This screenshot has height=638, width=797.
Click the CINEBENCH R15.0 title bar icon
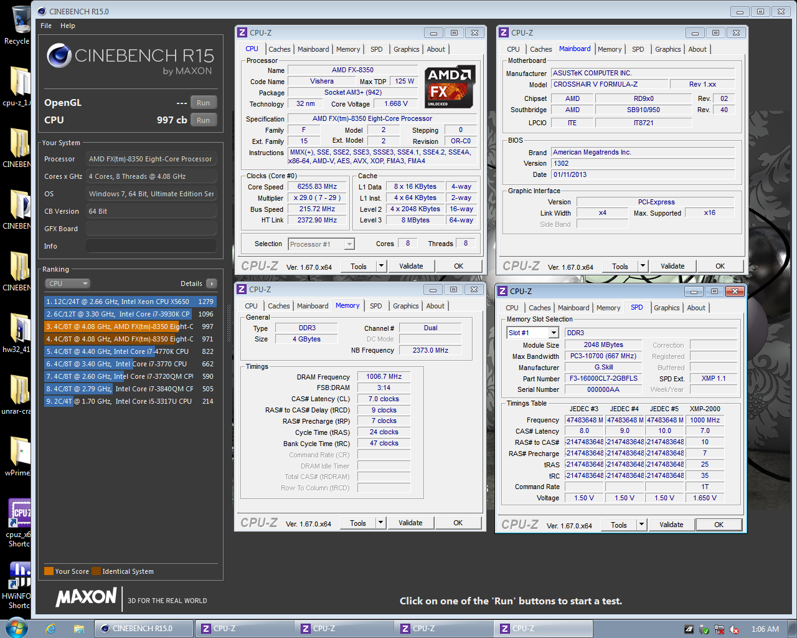pyautogui.click(x=42, y=11)
